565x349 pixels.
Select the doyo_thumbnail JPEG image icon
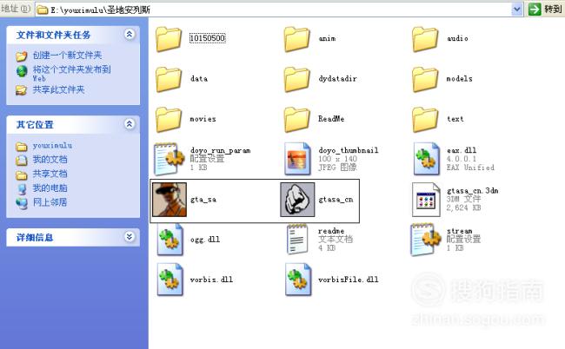tap(297, 159)
